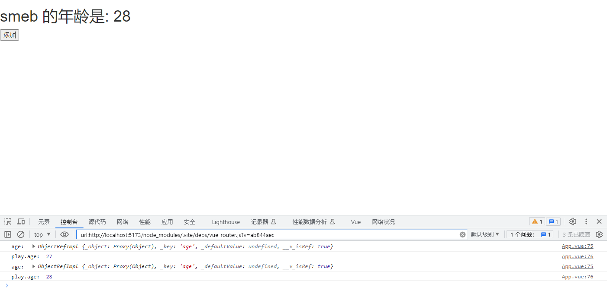Open App.vue:76 link beside play.age 28
The height and width of the screenshot is (300, 607).
click(x=578, y=277)
